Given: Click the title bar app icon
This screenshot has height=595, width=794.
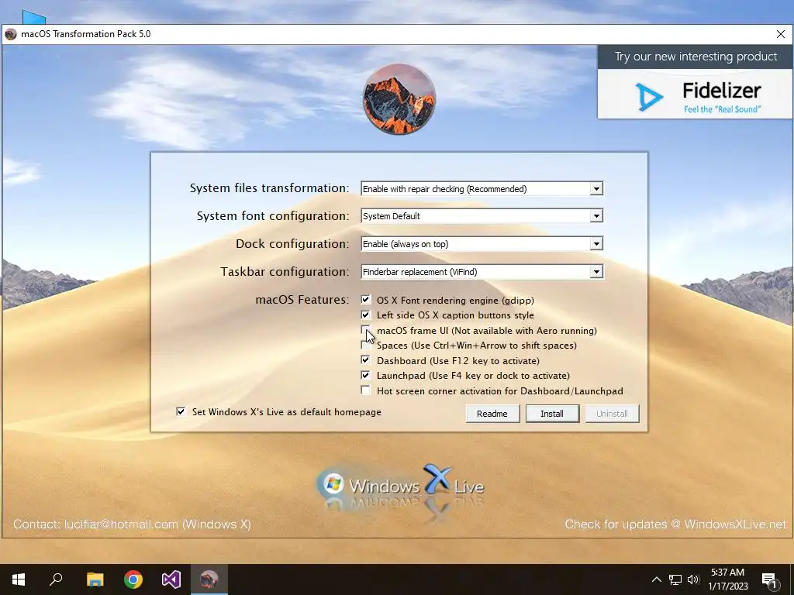Looking at the screenshot, I should 11,34.
